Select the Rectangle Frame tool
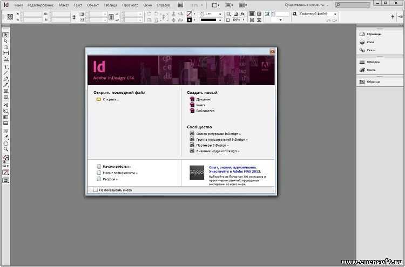The image size is (405, 267). tap(5, 91)
